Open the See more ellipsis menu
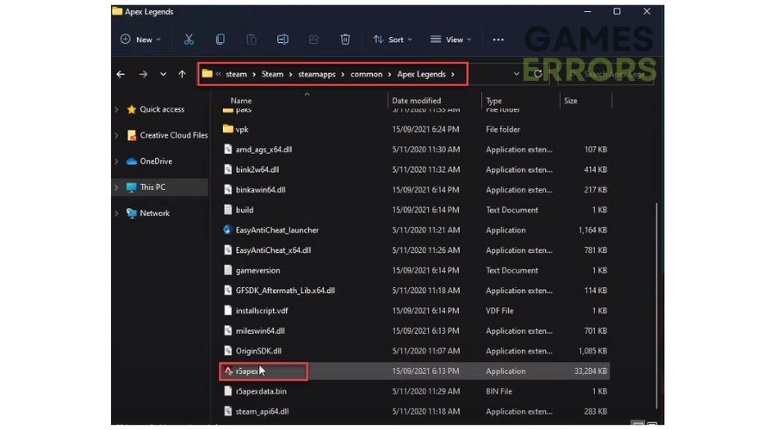This screenshot has width=775, height=430. (x=499, y=40)
